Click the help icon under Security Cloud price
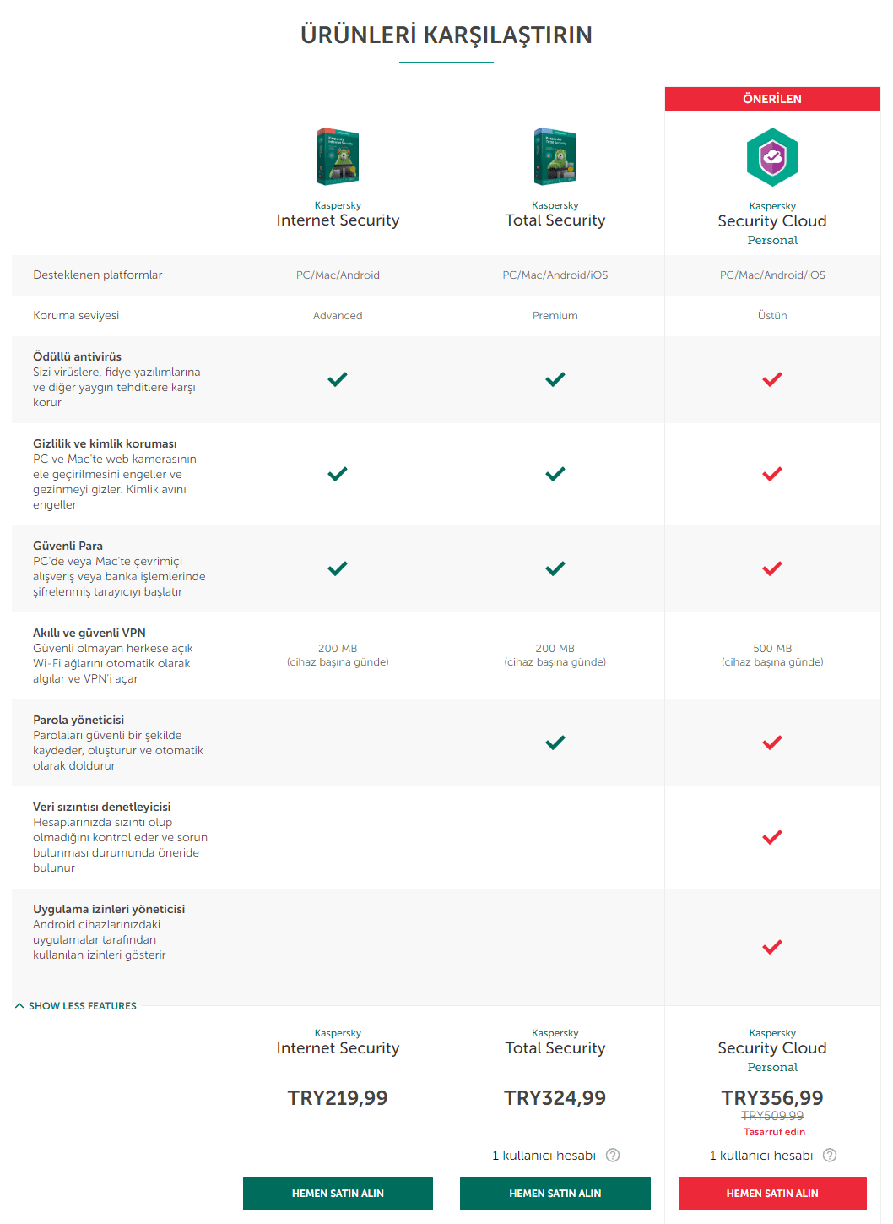This screenshot has height=1224, width=893. pyautogui.click(x=830, y=1155)
